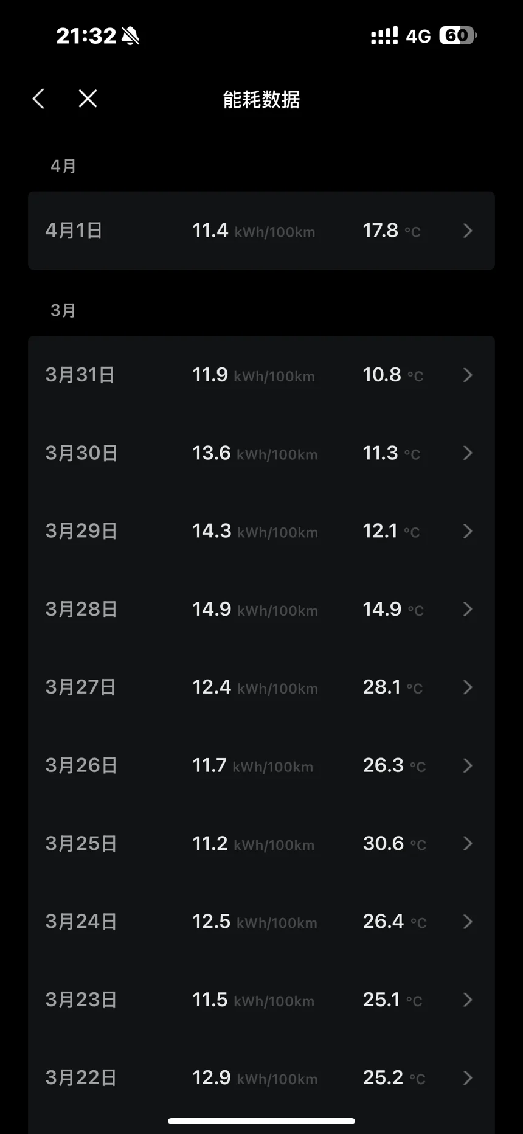The width and height of the screenshot is (523, 1134).
Task: Tap the home indicator bar
Action: click(261, 1121)
